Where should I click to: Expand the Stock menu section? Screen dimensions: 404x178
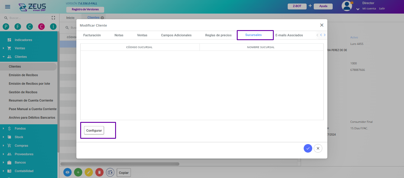[3, 137]
